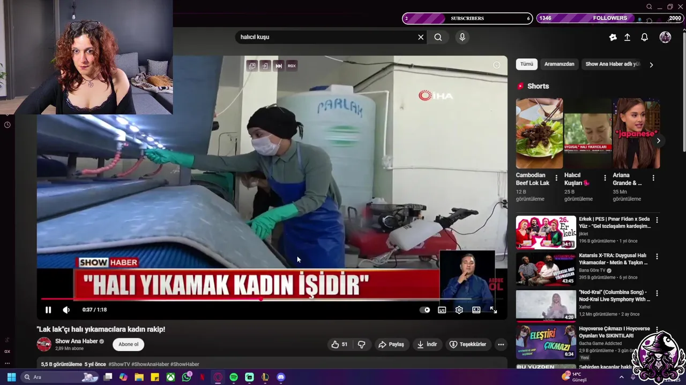Screen dimensions: 686x385
Task: Download the video with İndir button
Action: click(427, 344)
